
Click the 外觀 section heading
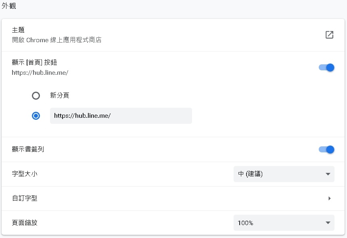pos(9,6)
